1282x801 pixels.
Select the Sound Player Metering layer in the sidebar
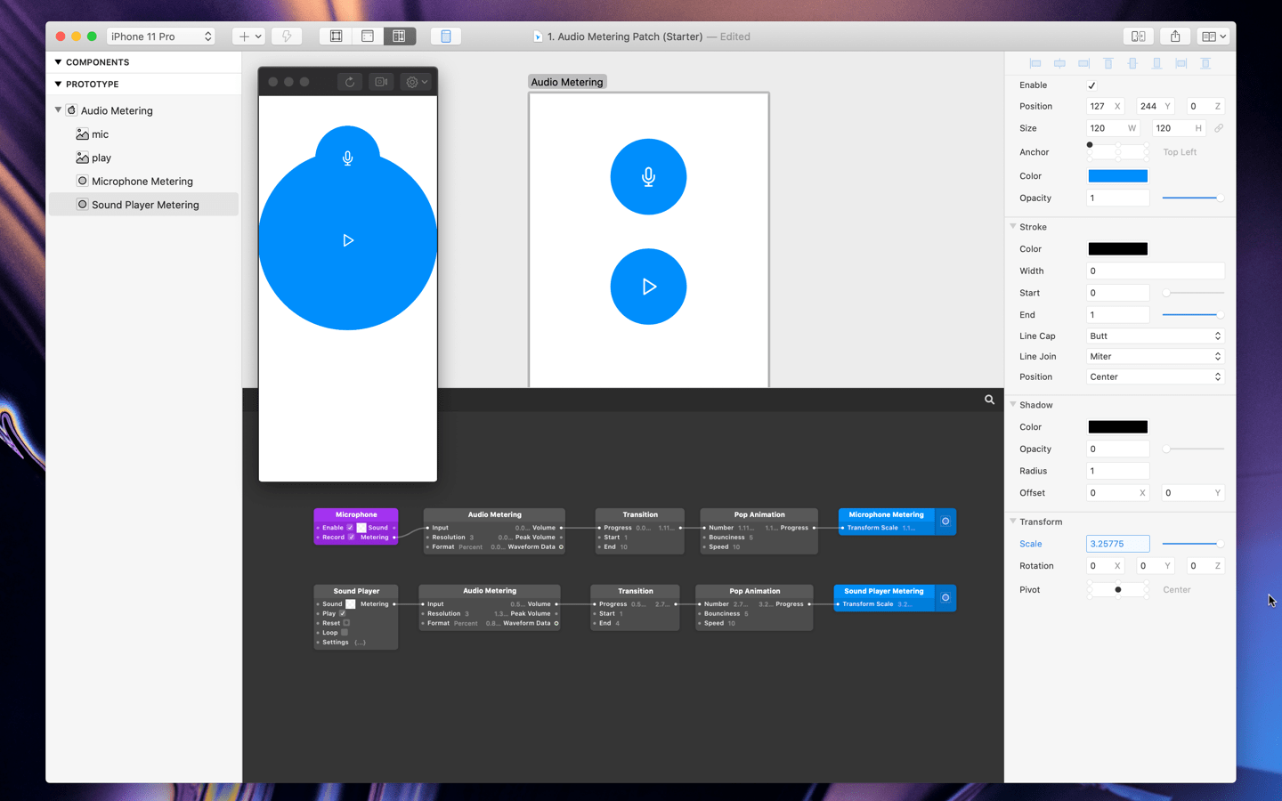[145, 204]
